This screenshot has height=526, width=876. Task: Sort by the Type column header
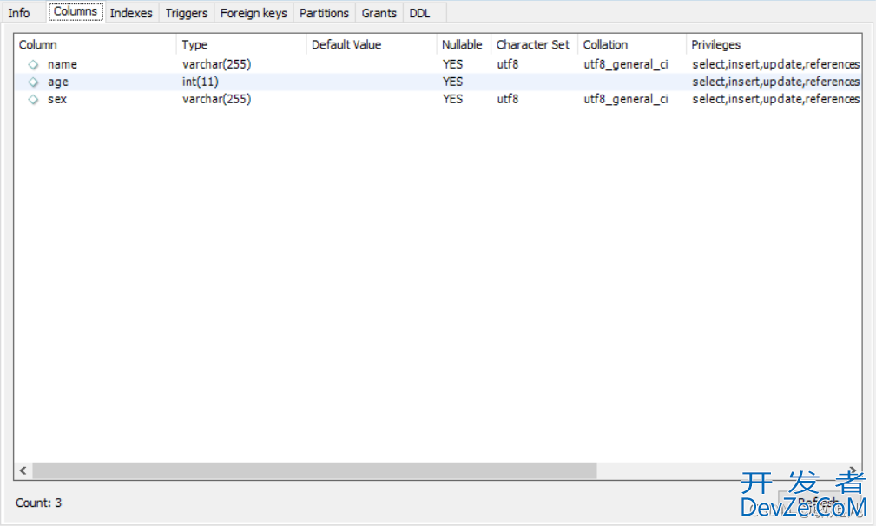coord(241,44)
